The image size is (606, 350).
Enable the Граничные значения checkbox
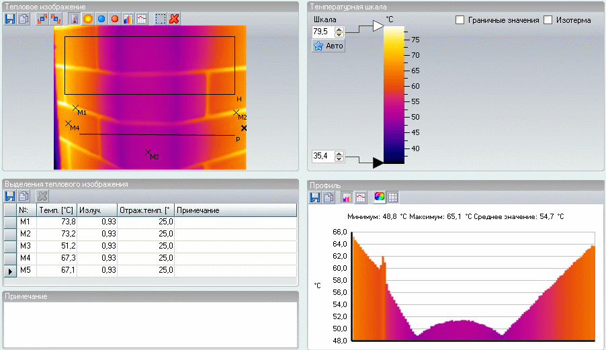[x=460, y=20]
